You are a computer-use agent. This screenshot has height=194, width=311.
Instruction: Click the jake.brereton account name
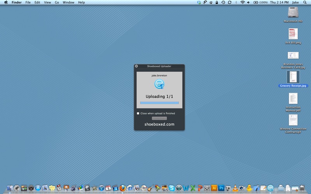[159, 75]
